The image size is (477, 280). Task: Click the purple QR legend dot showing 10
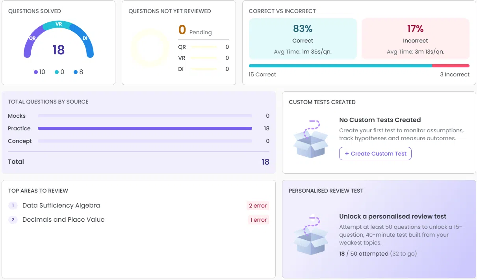coord(36,72)
